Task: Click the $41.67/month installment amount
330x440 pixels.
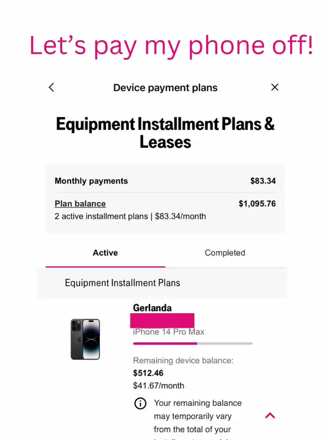Action: click(158, 385)
